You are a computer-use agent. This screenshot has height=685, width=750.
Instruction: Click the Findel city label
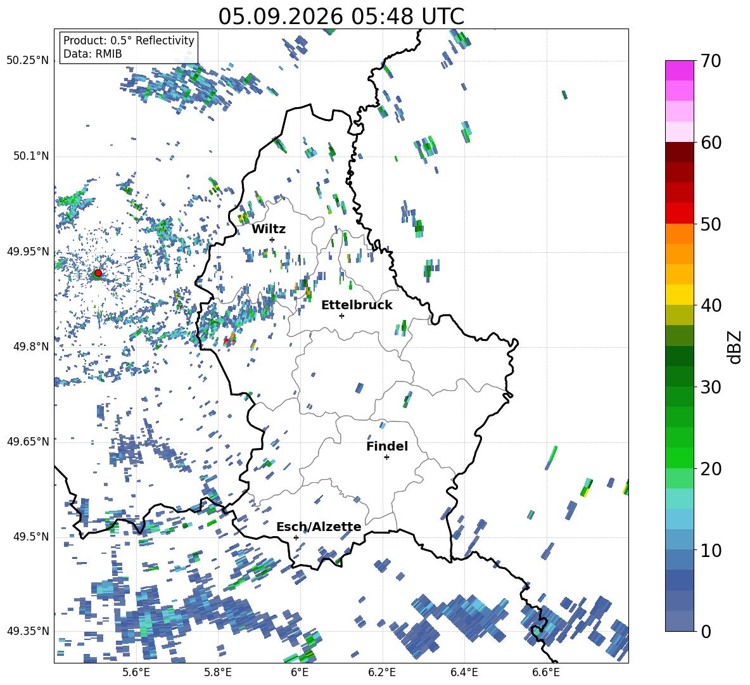tap(387, 446)
